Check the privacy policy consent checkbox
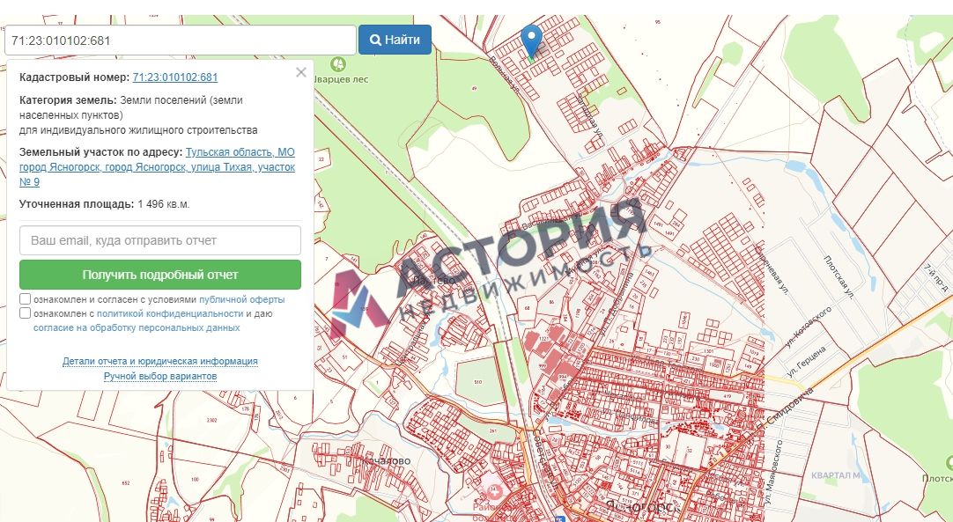 26,312
